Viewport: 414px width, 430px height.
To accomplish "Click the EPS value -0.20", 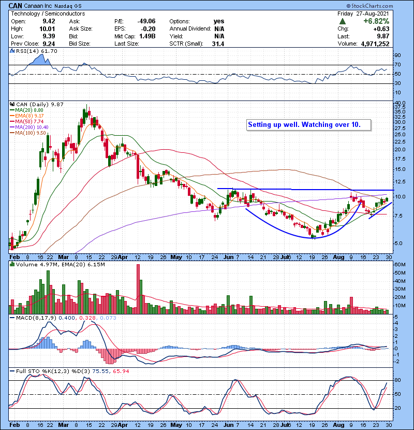I will (x=148, y=29).
